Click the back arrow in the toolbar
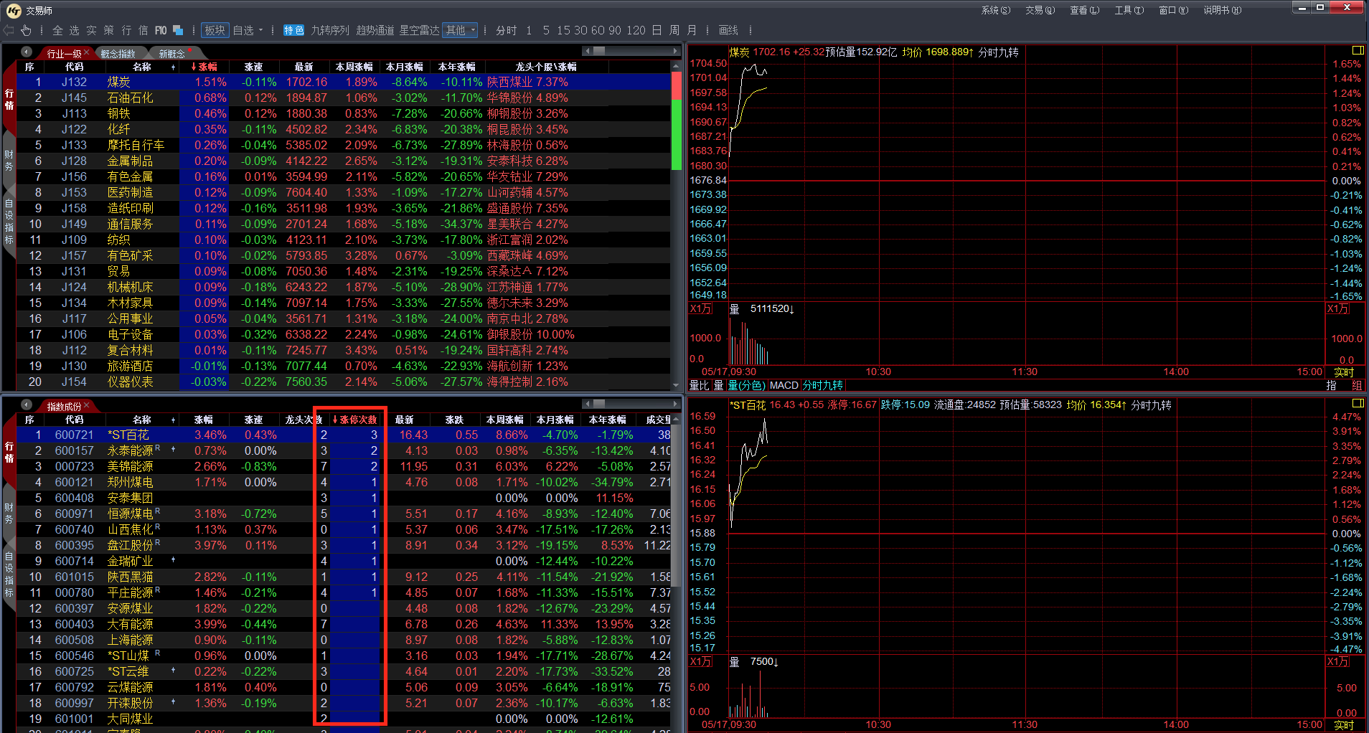 tap(9, 30)
